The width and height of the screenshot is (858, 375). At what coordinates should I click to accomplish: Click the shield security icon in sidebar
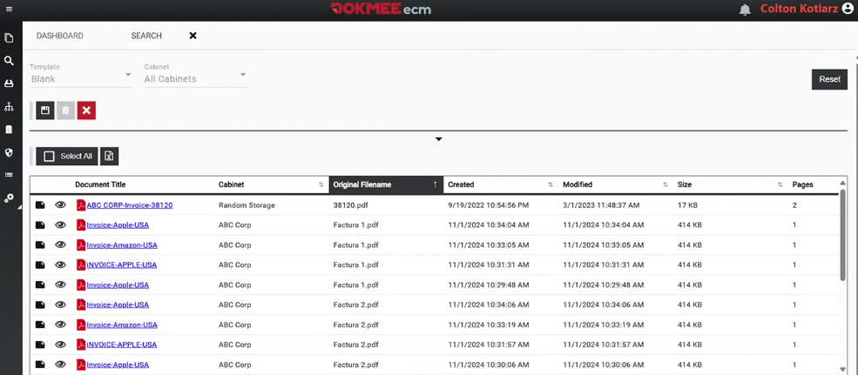tap(9, 152)
